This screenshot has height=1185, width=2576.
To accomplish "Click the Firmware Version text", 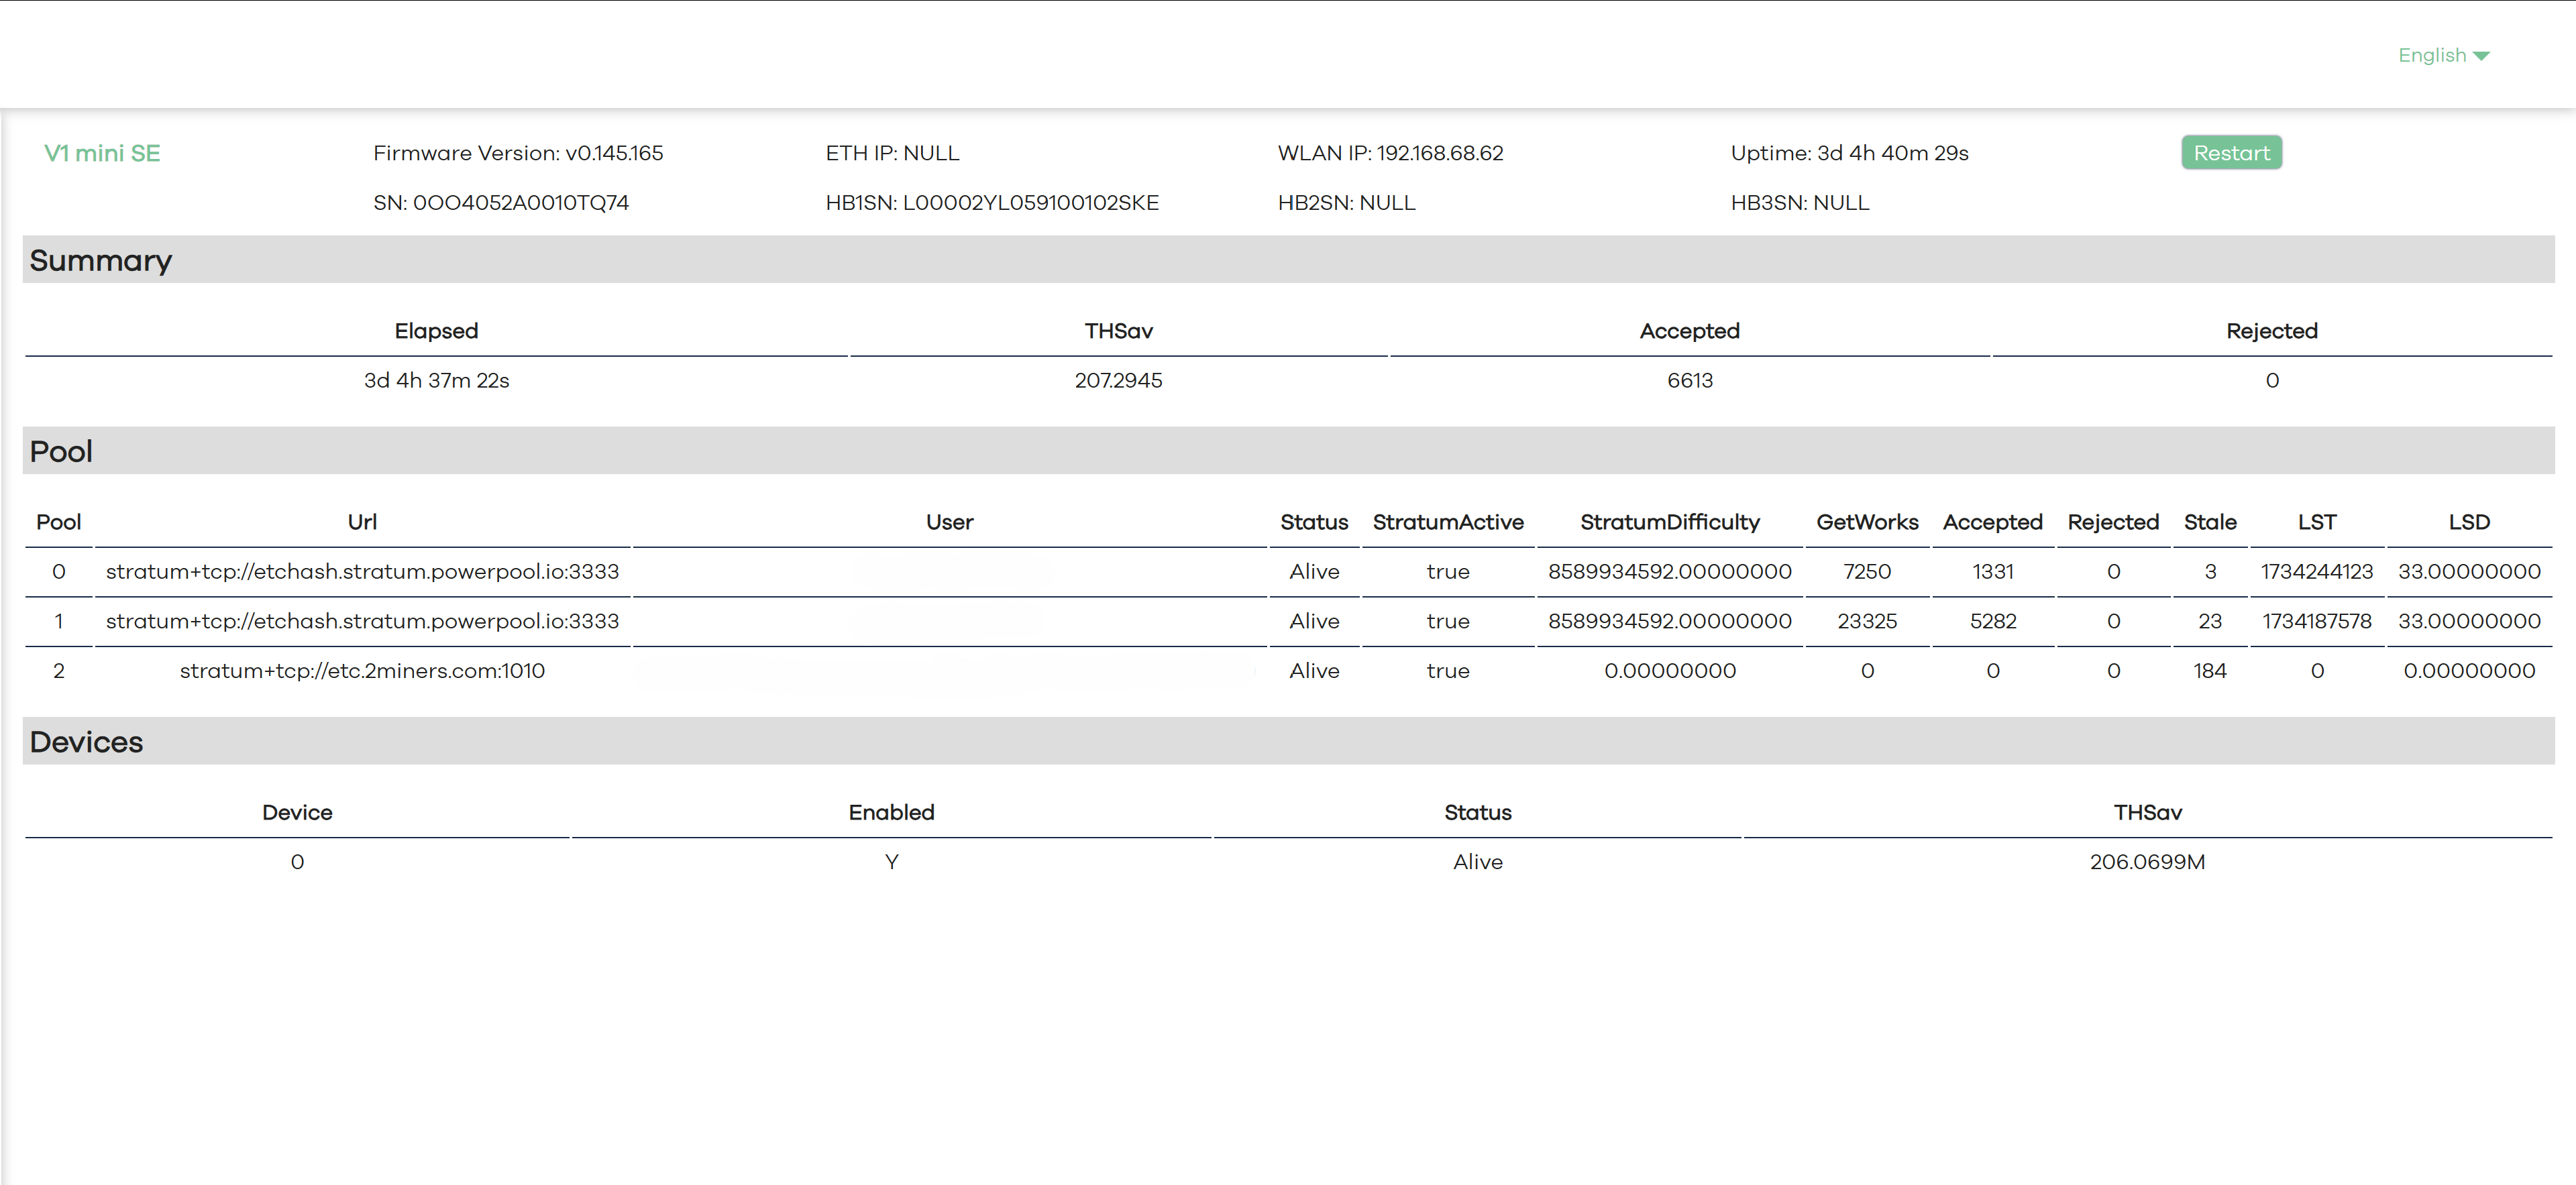I will [x=518, y=153].
